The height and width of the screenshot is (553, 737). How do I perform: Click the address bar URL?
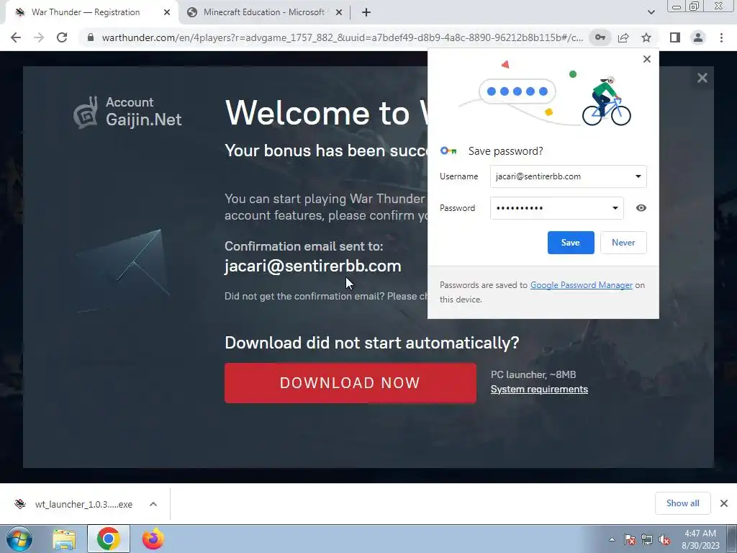click(x=342, y=37)
